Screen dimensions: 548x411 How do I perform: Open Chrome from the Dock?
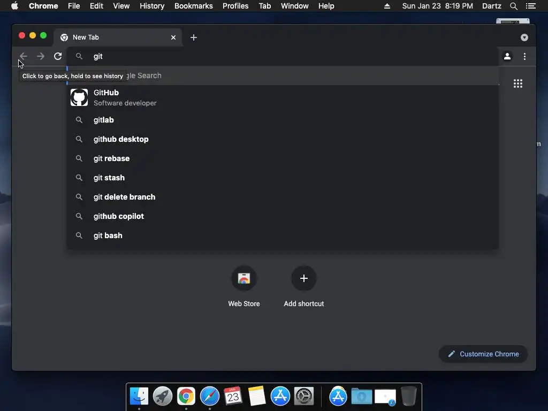pyautogui.click(x=186, y=396)
